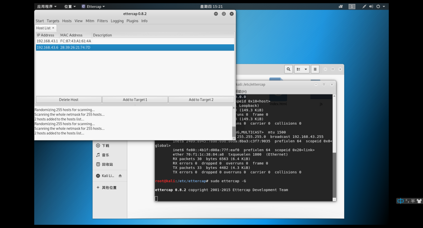Screen dimensions: 423x228
Task: Click Add to Target 2
Action: (201, 100)
